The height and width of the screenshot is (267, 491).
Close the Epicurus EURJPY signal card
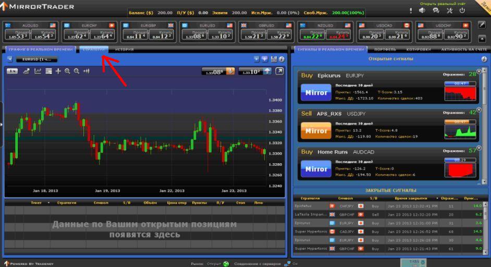coord(479,71)
